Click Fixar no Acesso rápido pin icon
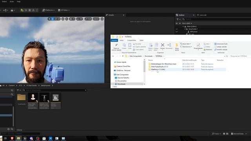 point(116,45)
